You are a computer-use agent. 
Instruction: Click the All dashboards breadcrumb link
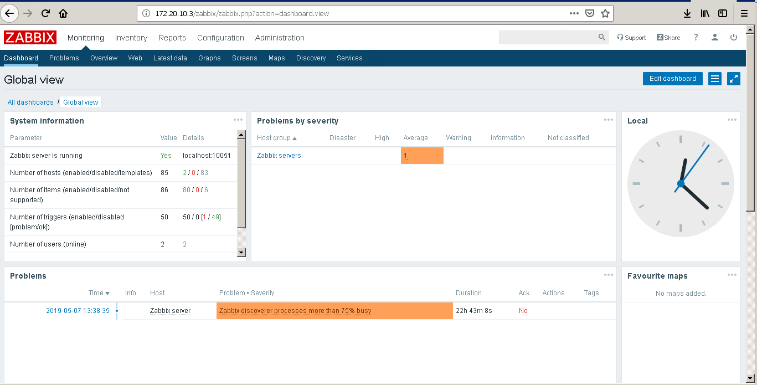click(30, 102)
